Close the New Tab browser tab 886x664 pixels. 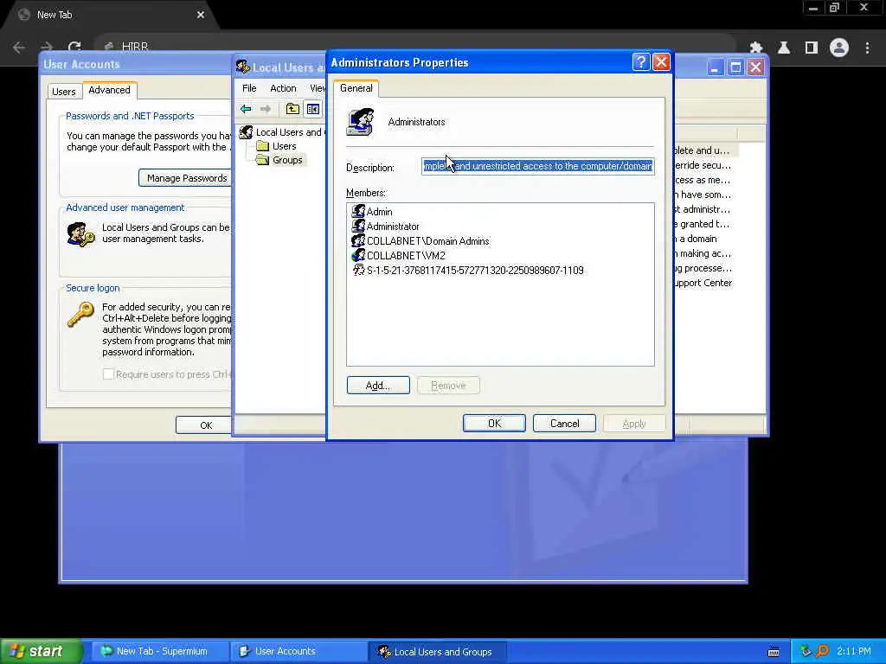(x=201, y=16)
